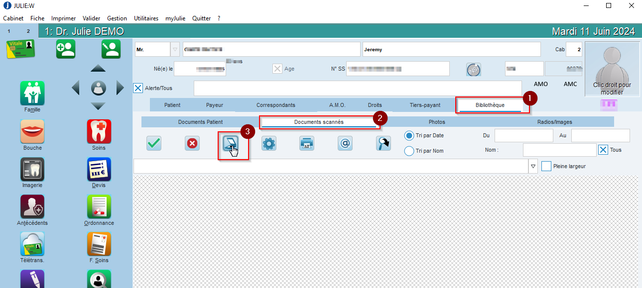
Task: Expand the scanned documents list dropdown arrow
Action: pyautogui.click(x=533, y=166)
